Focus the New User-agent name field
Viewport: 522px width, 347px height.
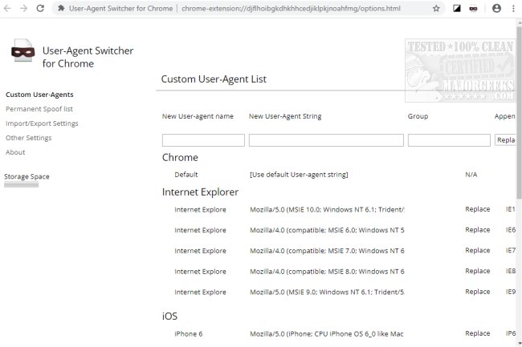[203, 140]
